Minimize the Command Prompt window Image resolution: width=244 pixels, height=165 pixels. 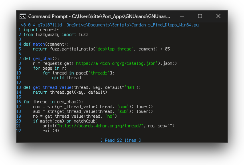[x=182, y=16]
